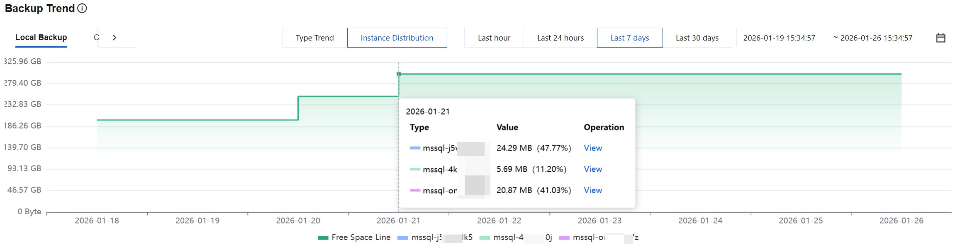Select the Type Trend view
The image size is (965, 247).
tap(314, 38)
